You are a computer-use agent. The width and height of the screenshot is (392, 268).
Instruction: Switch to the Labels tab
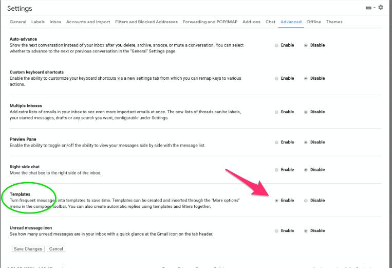[38, 22]
